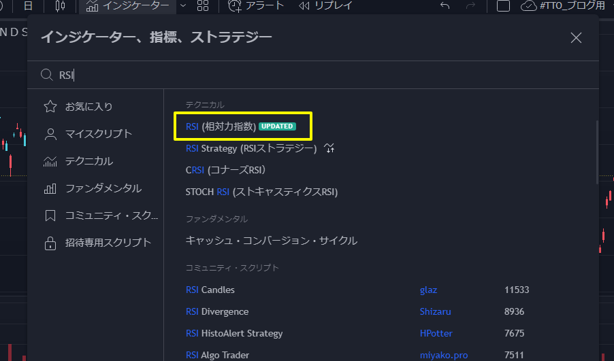Click the community scripts bookmark icon
614x361 pixels.
pos(50,216)
